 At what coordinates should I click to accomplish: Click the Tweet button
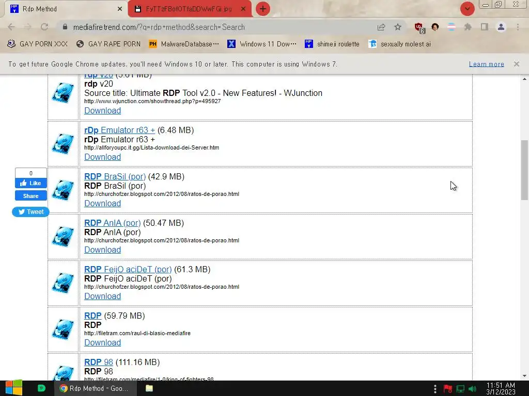(x=30, y=212)
